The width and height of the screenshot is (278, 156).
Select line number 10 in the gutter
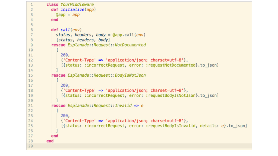(x=30, y=50)
